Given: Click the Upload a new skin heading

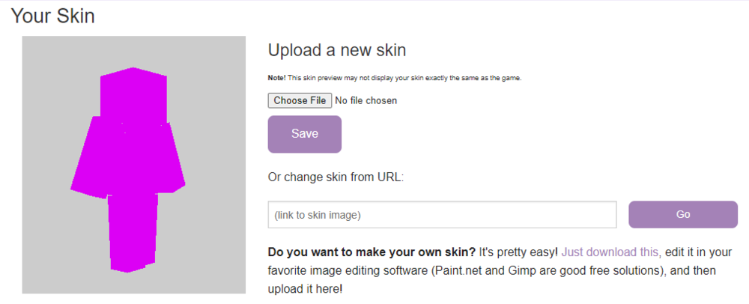Looking at the screenshot, I should [x=337, y=50].
